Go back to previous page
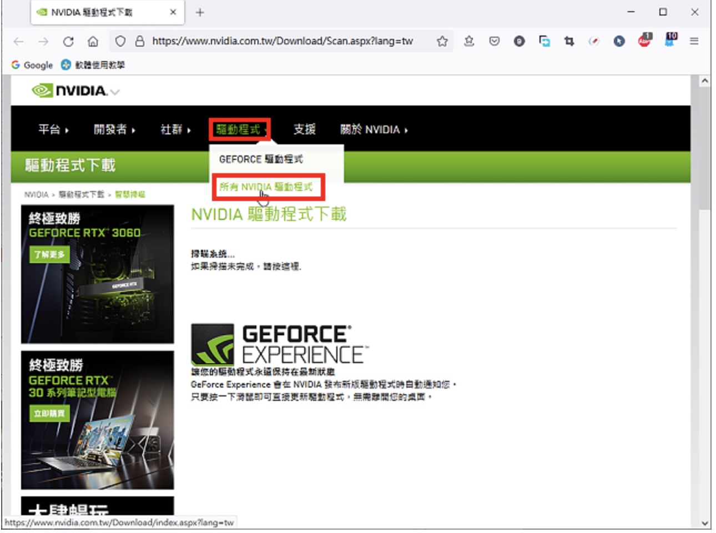Screen dimensions: 716x533 [18, 41]
